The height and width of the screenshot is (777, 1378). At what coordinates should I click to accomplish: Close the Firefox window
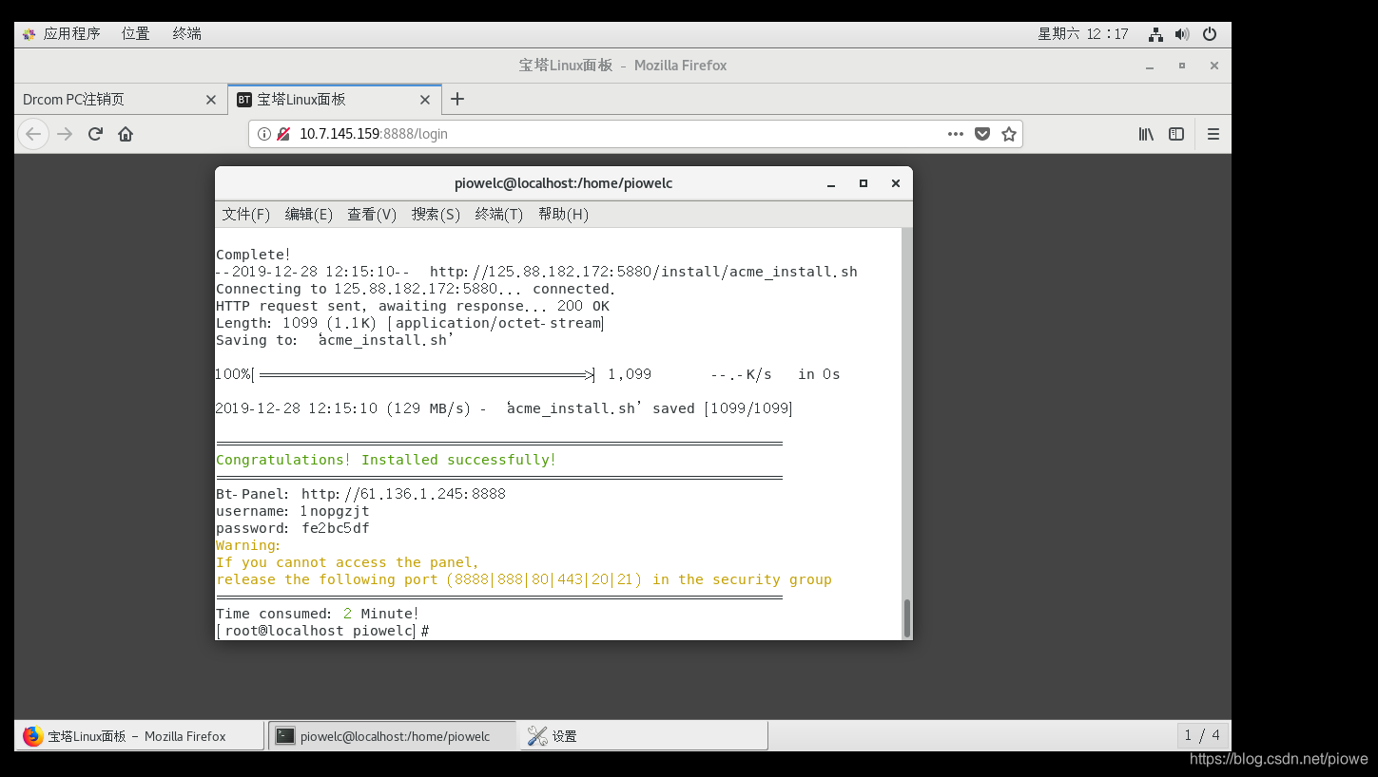click(x=1214, y=66)
